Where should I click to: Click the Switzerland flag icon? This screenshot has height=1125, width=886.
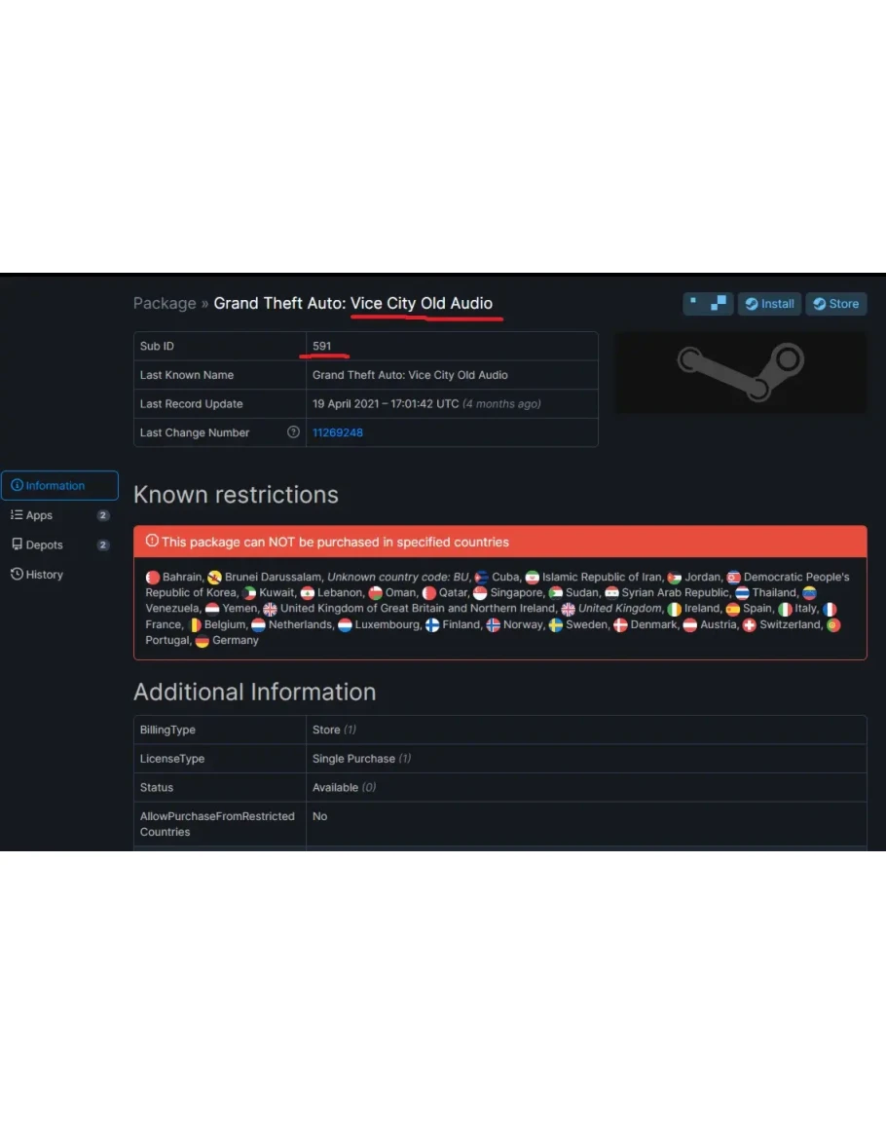tap(749, 625)
